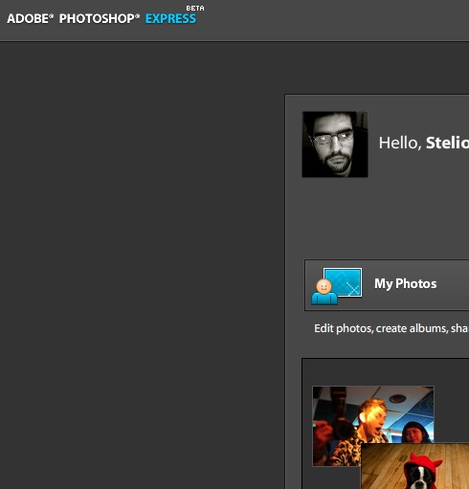Screen dimensions: 469x489
Task: Click the bearded man profile avatar
Action: click(x=335, y=144)
